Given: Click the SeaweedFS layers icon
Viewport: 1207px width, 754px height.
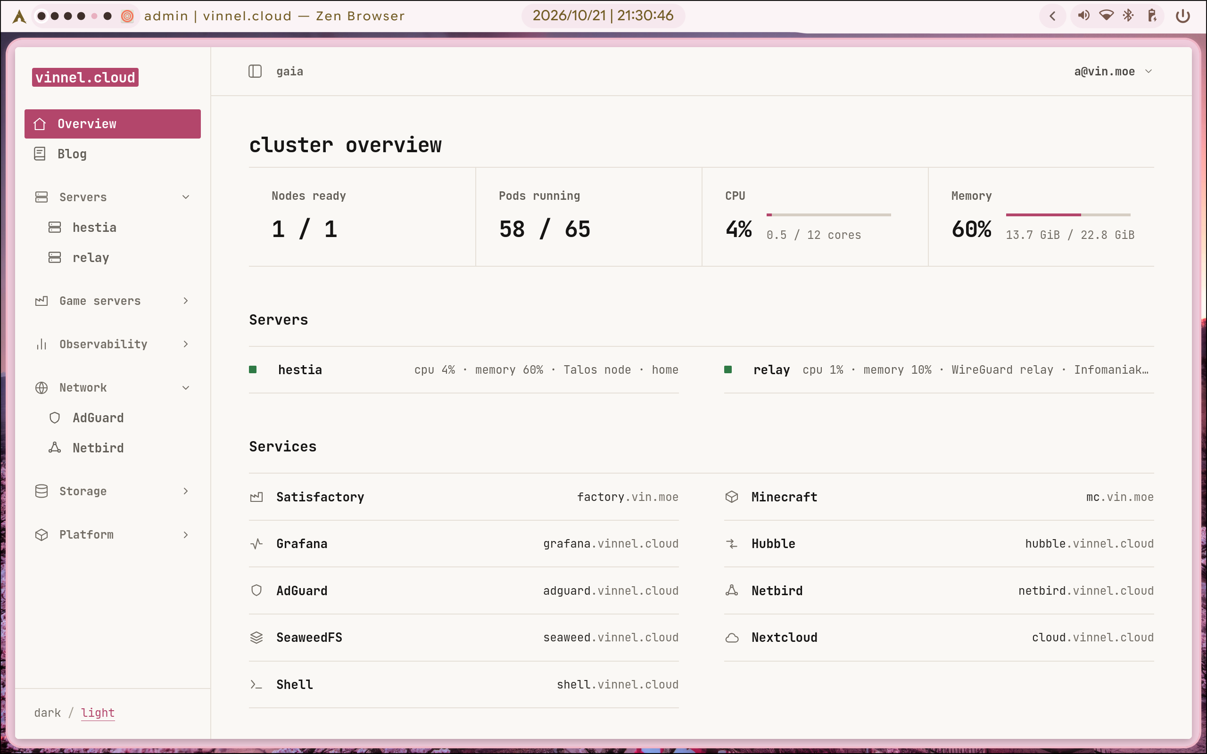Looking at the screenshot, I should [256, 637].
